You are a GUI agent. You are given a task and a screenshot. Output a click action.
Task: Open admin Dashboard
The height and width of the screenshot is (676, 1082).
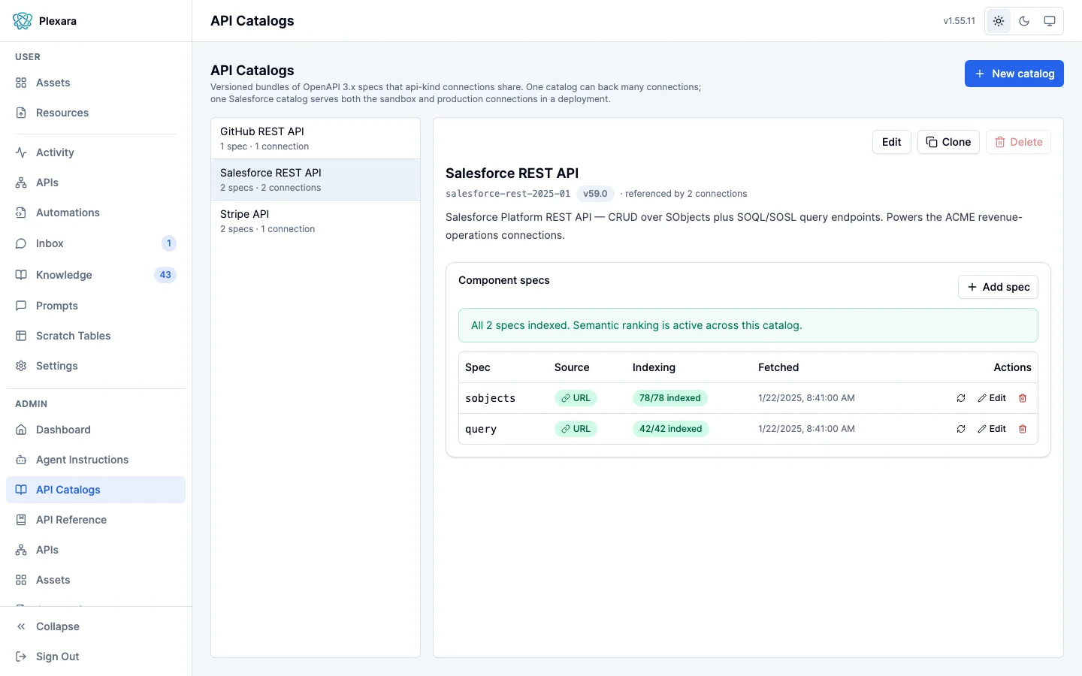click(x=95, y=430)
